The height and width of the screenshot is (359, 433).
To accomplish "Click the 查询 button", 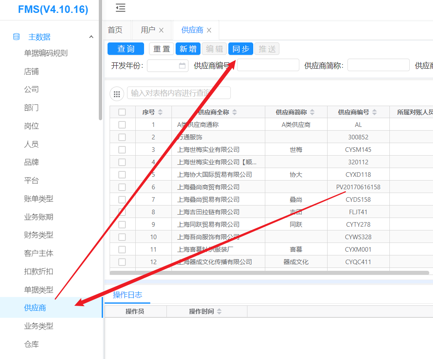I will pos(125,49).
